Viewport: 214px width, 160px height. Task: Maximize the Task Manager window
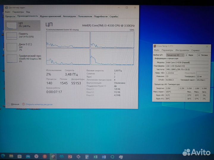pos(127,8)
